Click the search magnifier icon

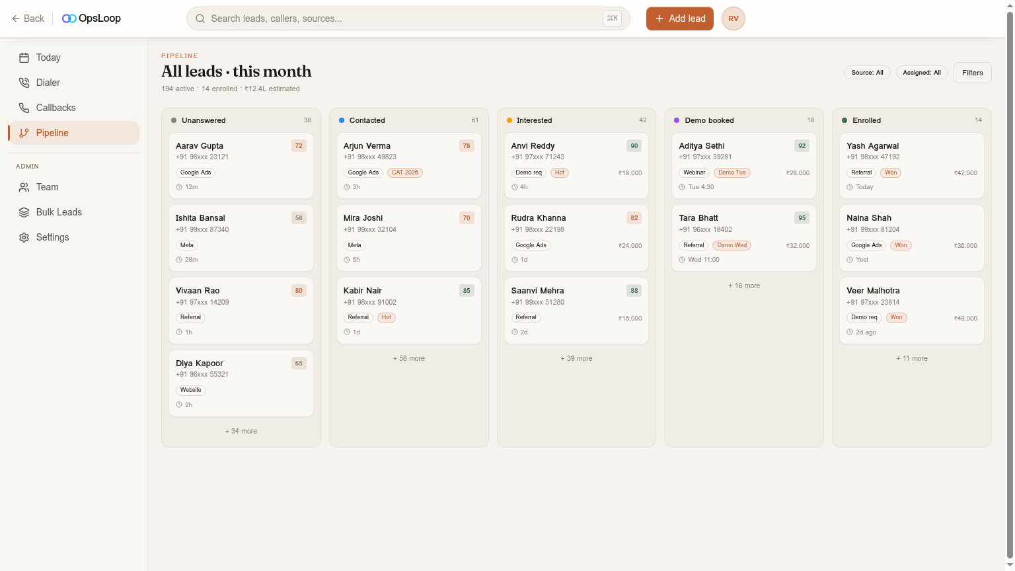click(200, 19)
